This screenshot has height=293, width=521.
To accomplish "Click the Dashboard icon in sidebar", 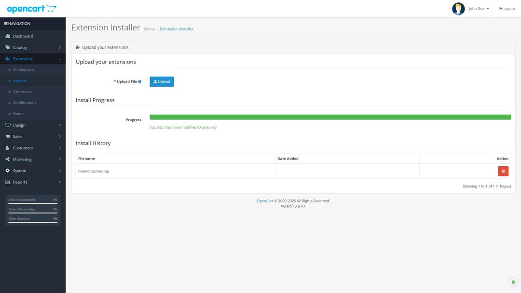I will tap(8, 36).
